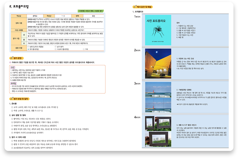
Task: Click the 학교급 header cell
Action: click(x=19, y=16)
